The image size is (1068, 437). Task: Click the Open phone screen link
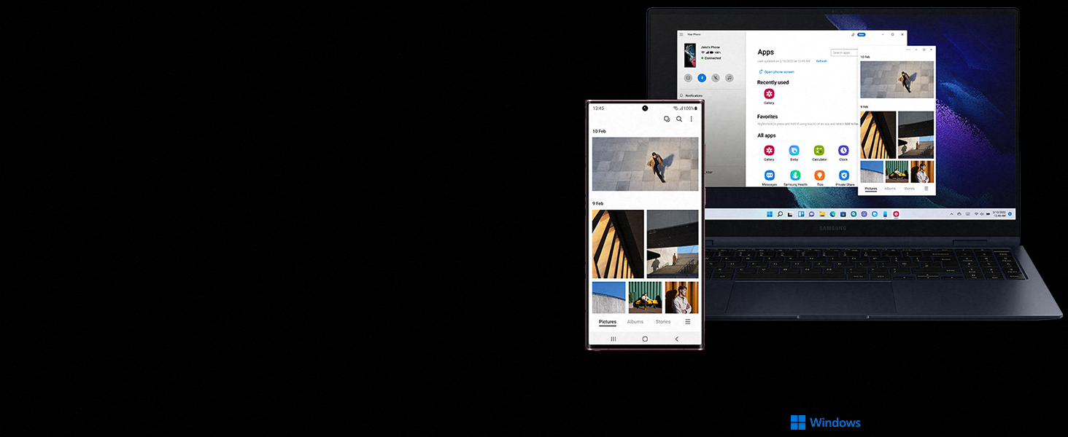(776, 72)
